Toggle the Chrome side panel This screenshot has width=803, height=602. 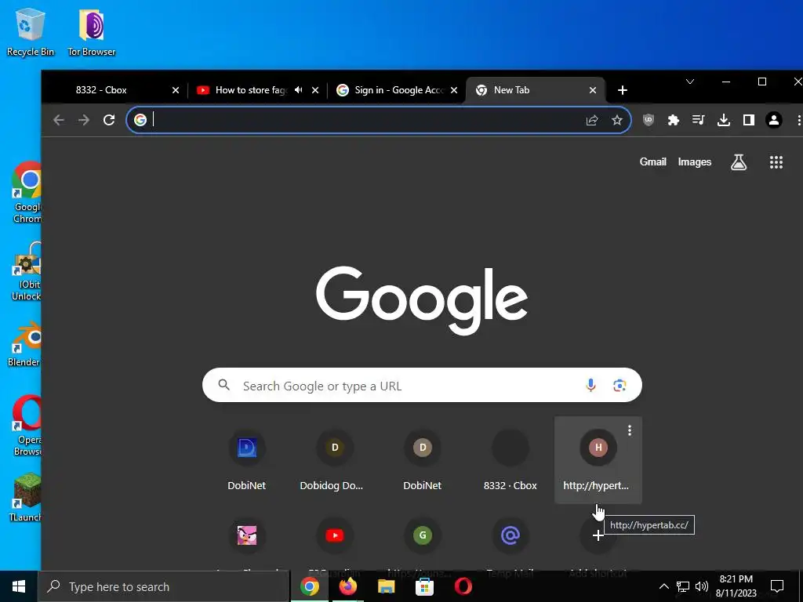pyautogui.click(x=749, y=120)
